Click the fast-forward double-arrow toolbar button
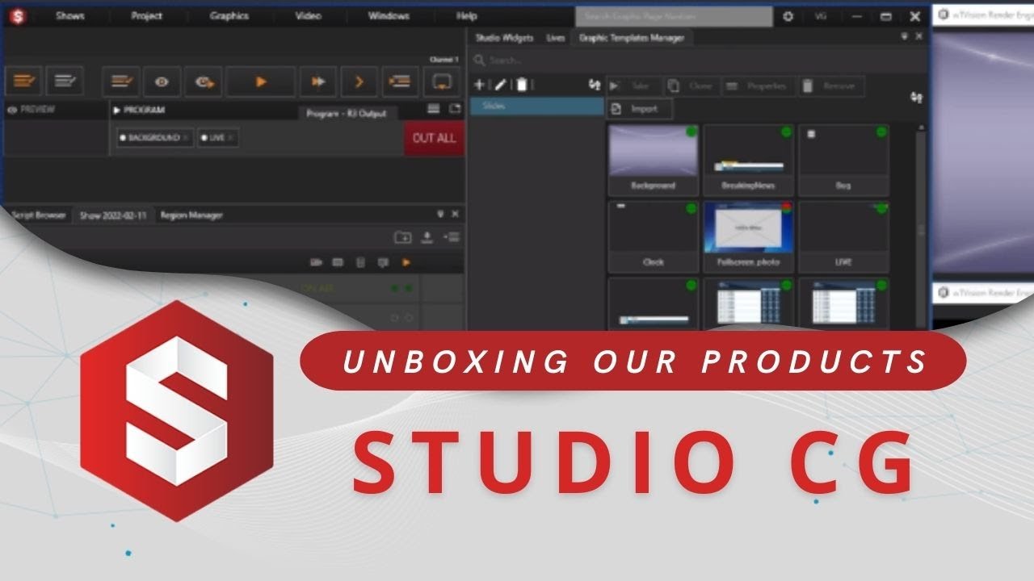The height and width of the screenshot is (581, 1034). pos(317,82)
